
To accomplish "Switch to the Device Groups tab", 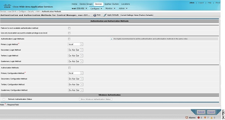I will tap(86, 4).
